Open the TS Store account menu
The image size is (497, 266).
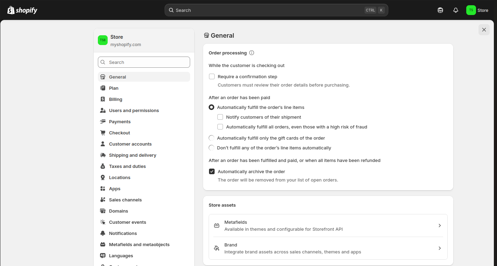click(477, 10)
